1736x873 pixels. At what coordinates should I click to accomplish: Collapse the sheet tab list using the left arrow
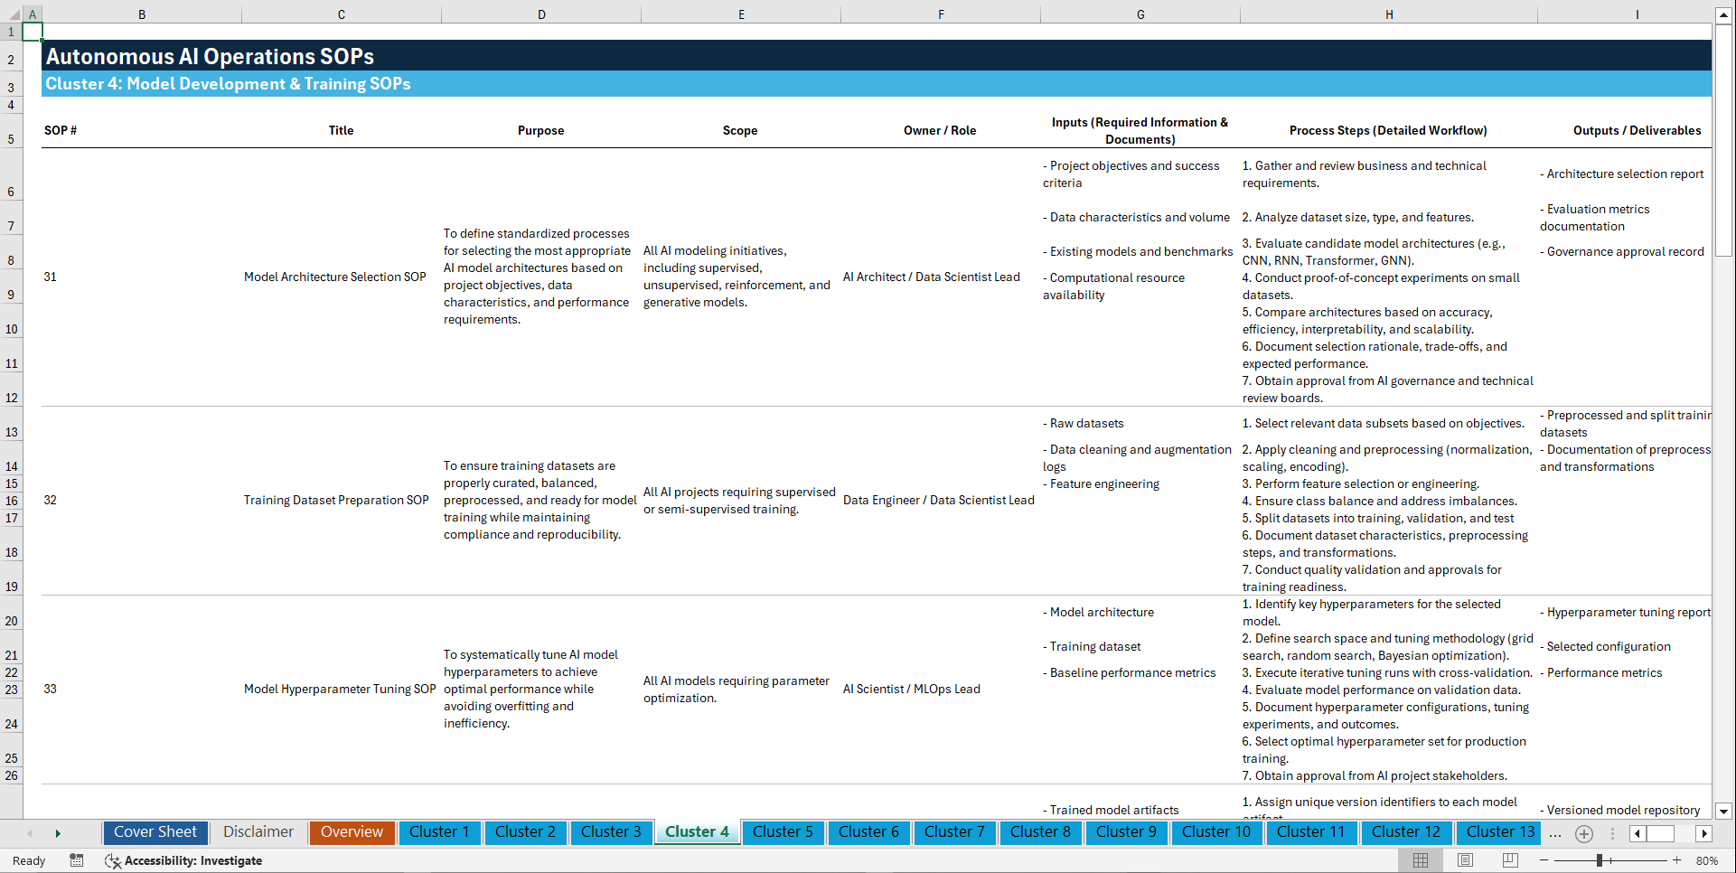30,833
